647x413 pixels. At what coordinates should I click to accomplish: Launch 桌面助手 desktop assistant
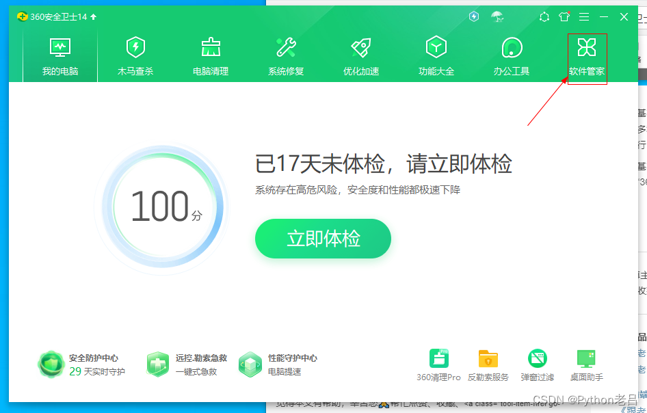[x=586, y=366]
